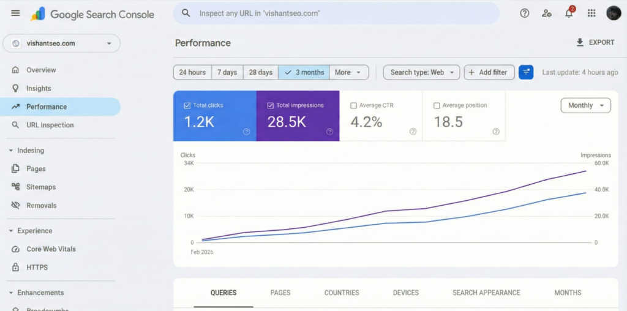Image resolution: width=627 pixels, height=311 pixels.
Task: Open the Monthly granularity dropdown
Action: click(585, 105)
